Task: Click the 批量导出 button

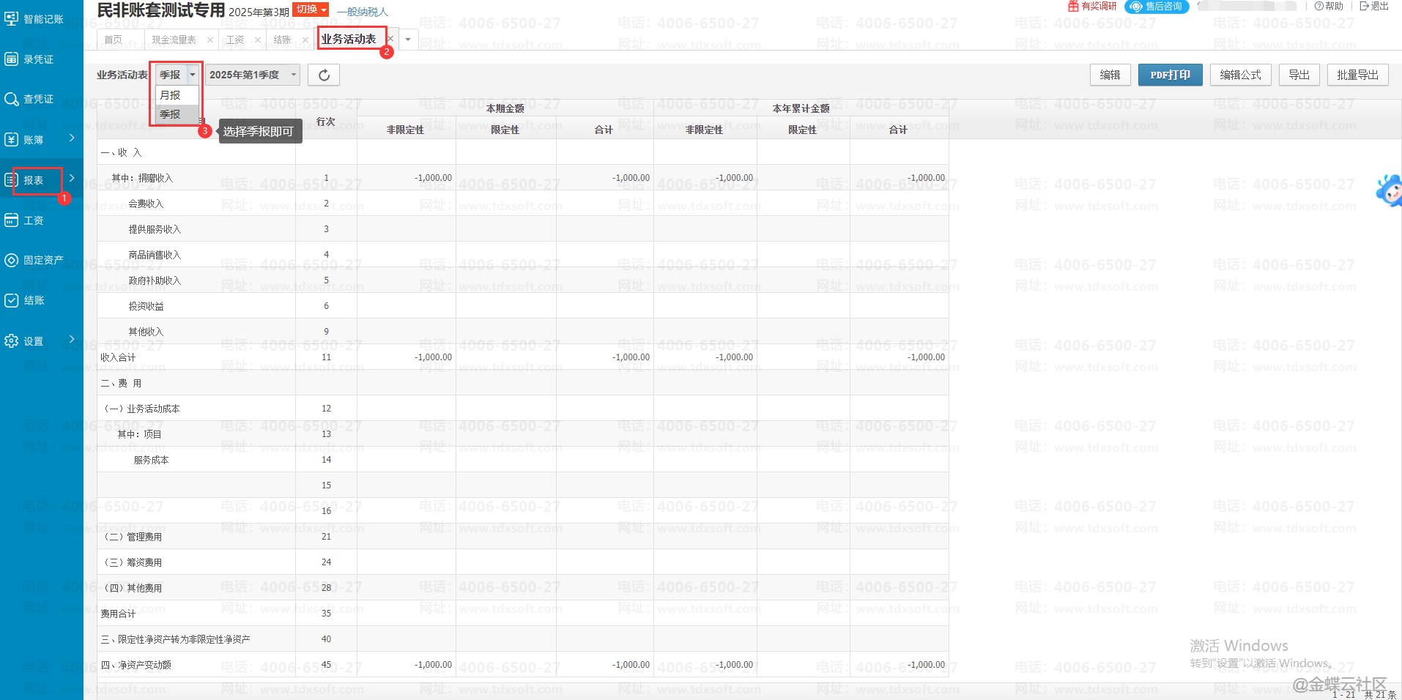Action: [1357, 75]
